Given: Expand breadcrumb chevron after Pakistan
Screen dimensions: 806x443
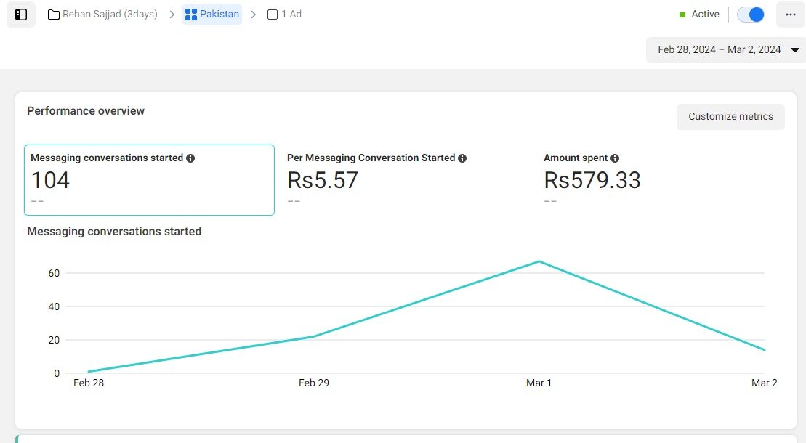Looking at the screenshot, I should click(x=254, y=15).
